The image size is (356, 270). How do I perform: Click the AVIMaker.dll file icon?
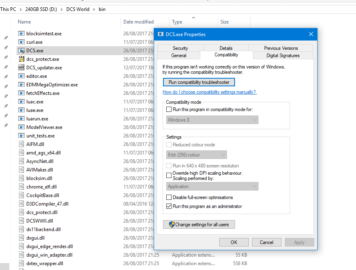[21, 170]
